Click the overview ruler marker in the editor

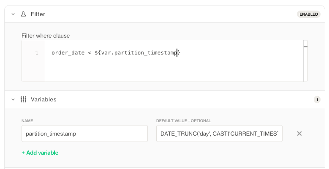305,46
